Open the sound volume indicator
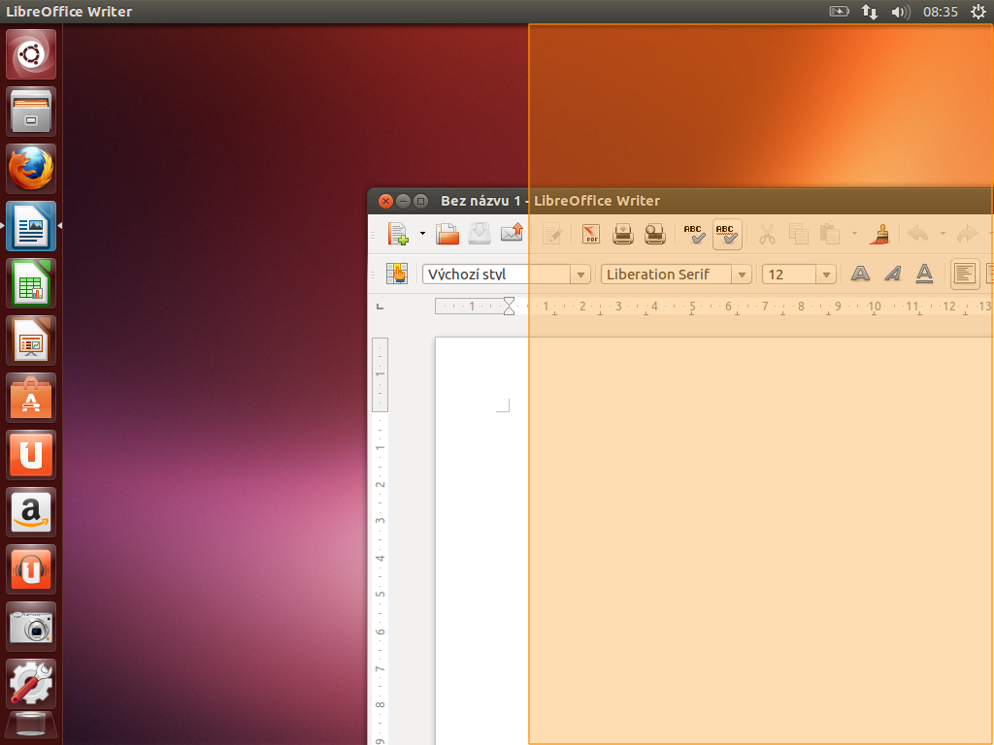This screenshot has height=745, width=994. click(x=900, y=12)
